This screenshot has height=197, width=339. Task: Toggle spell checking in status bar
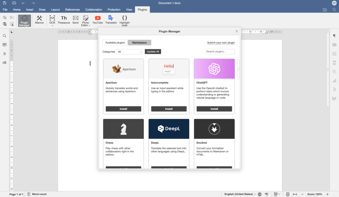coord(266,194)
